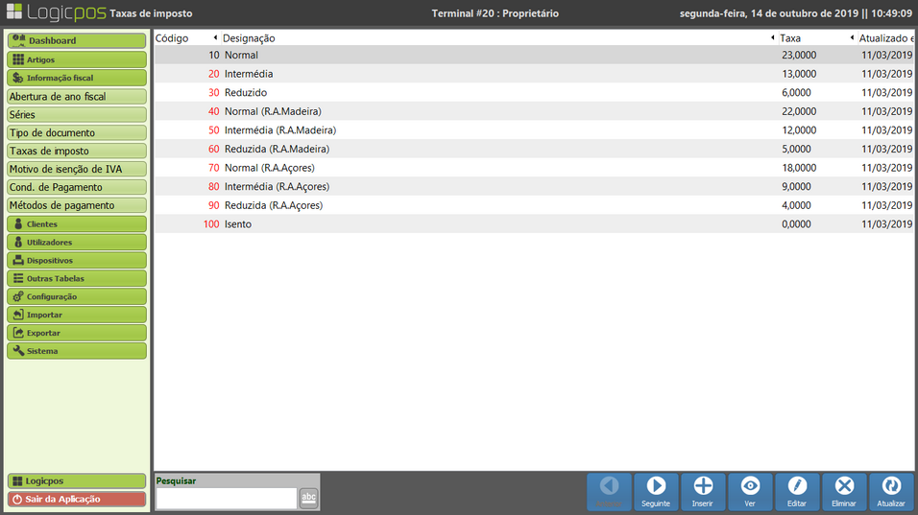Click Sair da Aplicação power button
Screen dimensions: 918x515
pos(77,499)
